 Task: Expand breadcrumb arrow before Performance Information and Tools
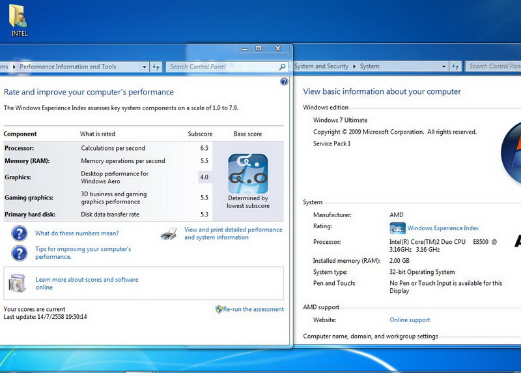tap(14, 67)
